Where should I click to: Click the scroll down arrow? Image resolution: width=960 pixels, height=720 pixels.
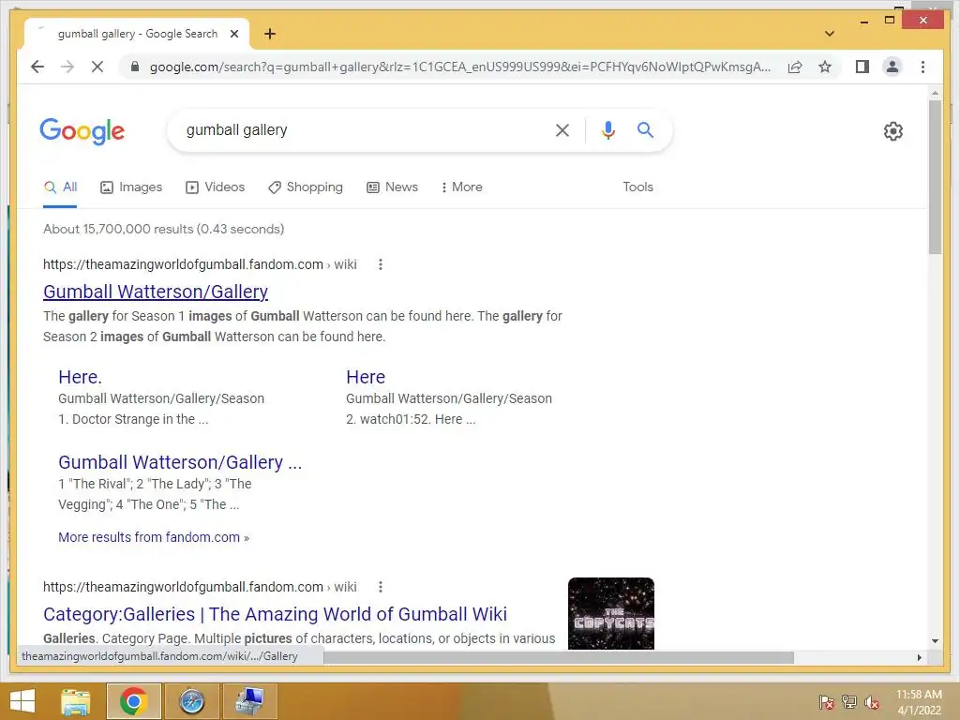tap(935, 641)
